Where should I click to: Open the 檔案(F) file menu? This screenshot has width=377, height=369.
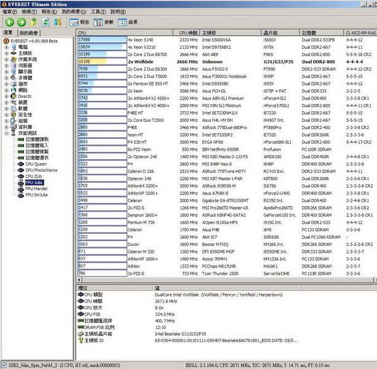point(10,12)
